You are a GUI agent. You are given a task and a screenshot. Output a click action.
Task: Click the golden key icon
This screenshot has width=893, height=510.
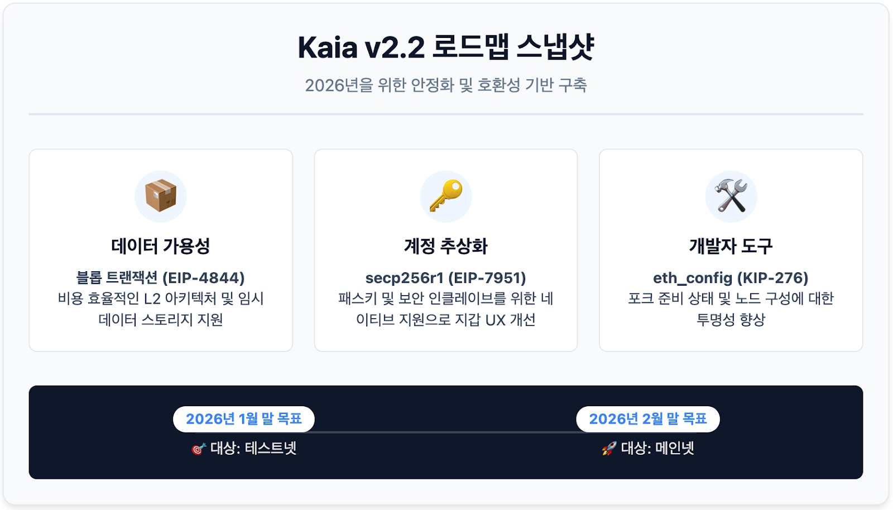point(446,196)
